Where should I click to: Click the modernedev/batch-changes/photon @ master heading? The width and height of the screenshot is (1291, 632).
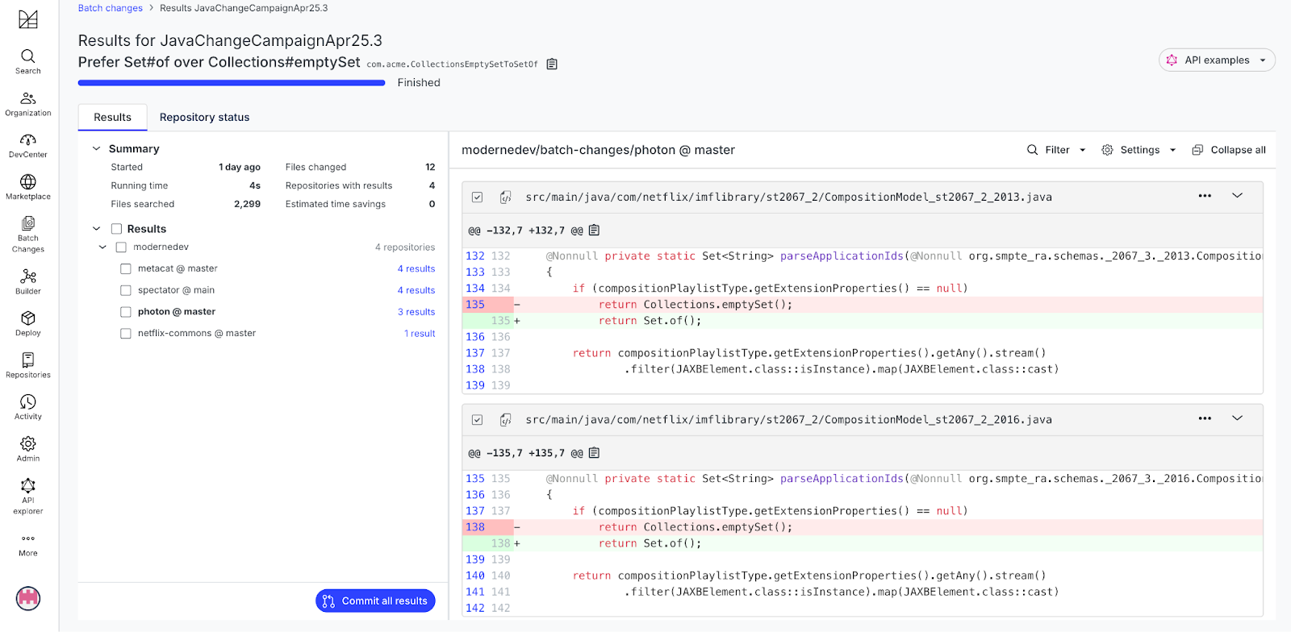(x=598, y=150)
